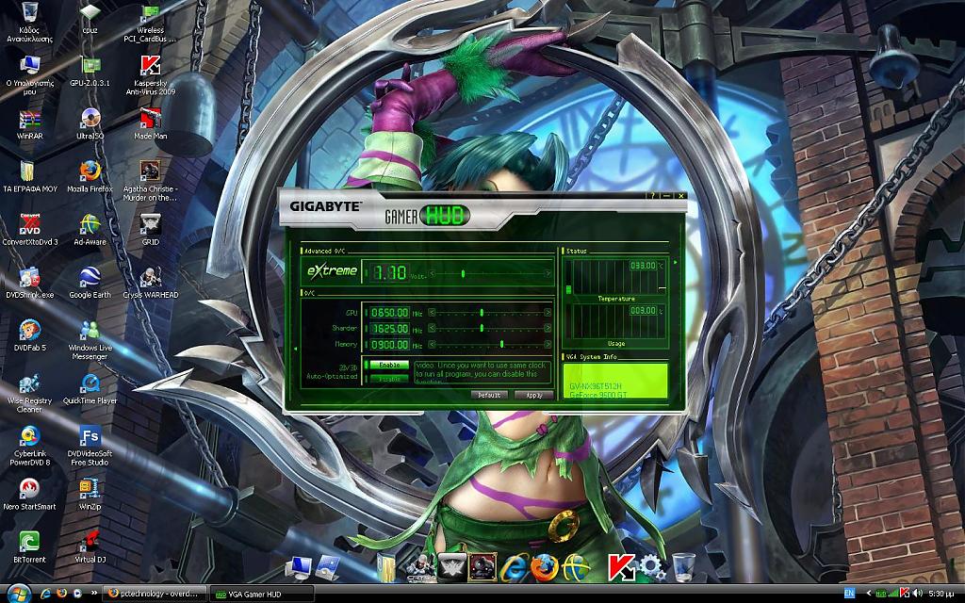This screenshot has width=965, height=603.
Task: Click the GPU frequency value 0650.00
Action: [x=389, y=313]
